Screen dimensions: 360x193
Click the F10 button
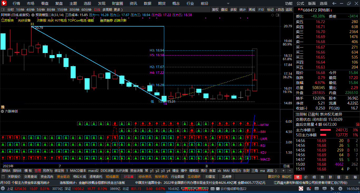pos(261,9)
